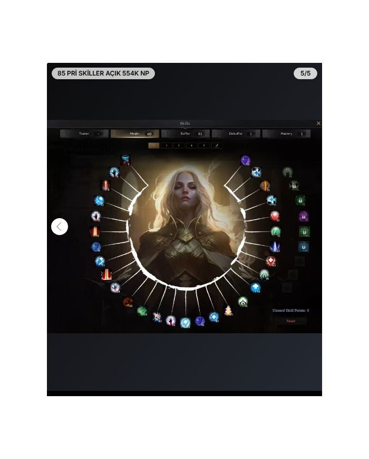Click the purple locked skill icon

303,216
